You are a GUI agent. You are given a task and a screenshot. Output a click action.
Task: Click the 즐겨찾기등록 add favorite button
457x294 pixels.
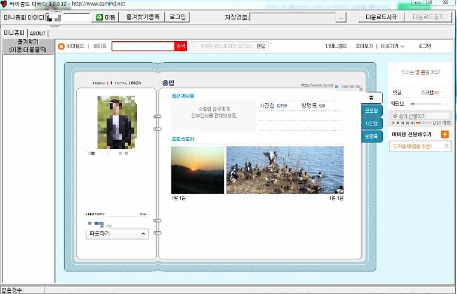(x=143, y=17)
